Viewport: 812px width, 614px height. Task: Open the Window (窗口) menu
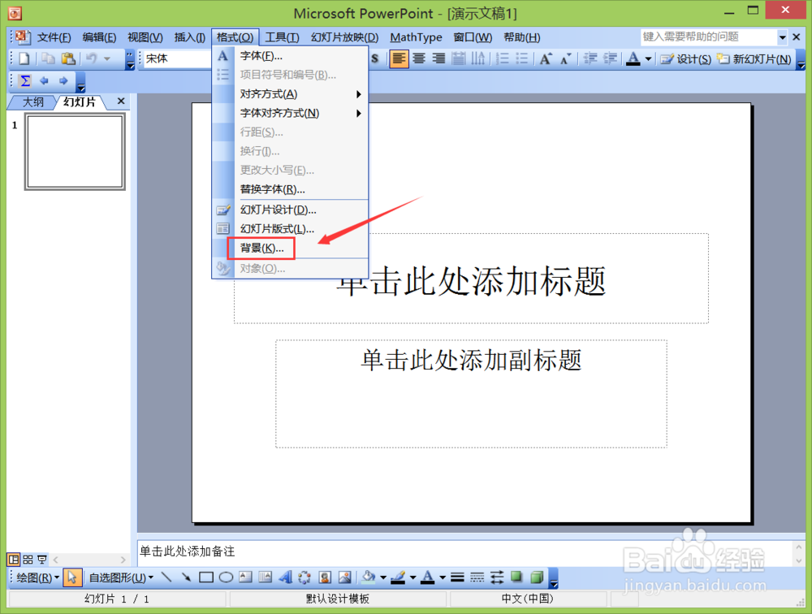(473, 37)
